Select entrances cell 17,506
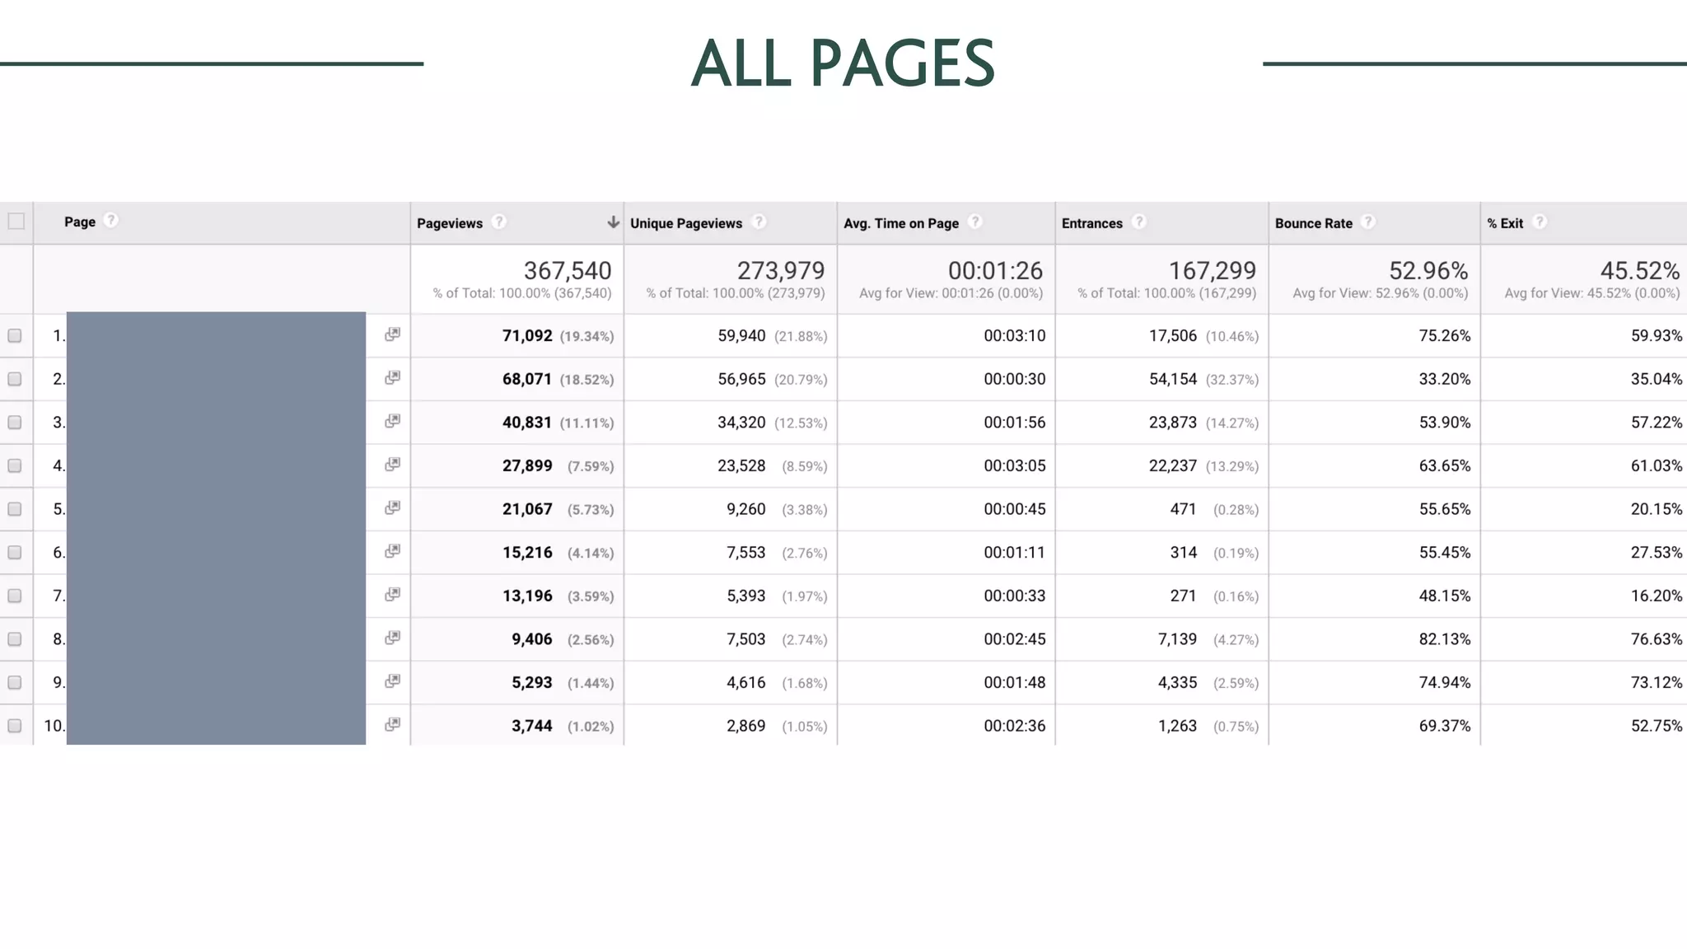 coord(1173,335)
